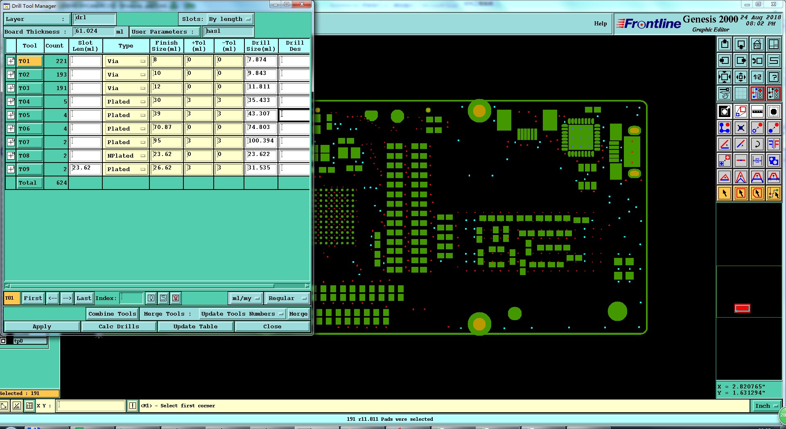Select the T03 tool cell
The height and width of the screenshot is (429, 786).
[x=30, y=88]
